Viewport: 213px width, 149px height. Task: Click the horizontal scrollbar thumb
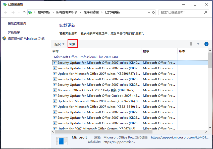pos(104,131)
